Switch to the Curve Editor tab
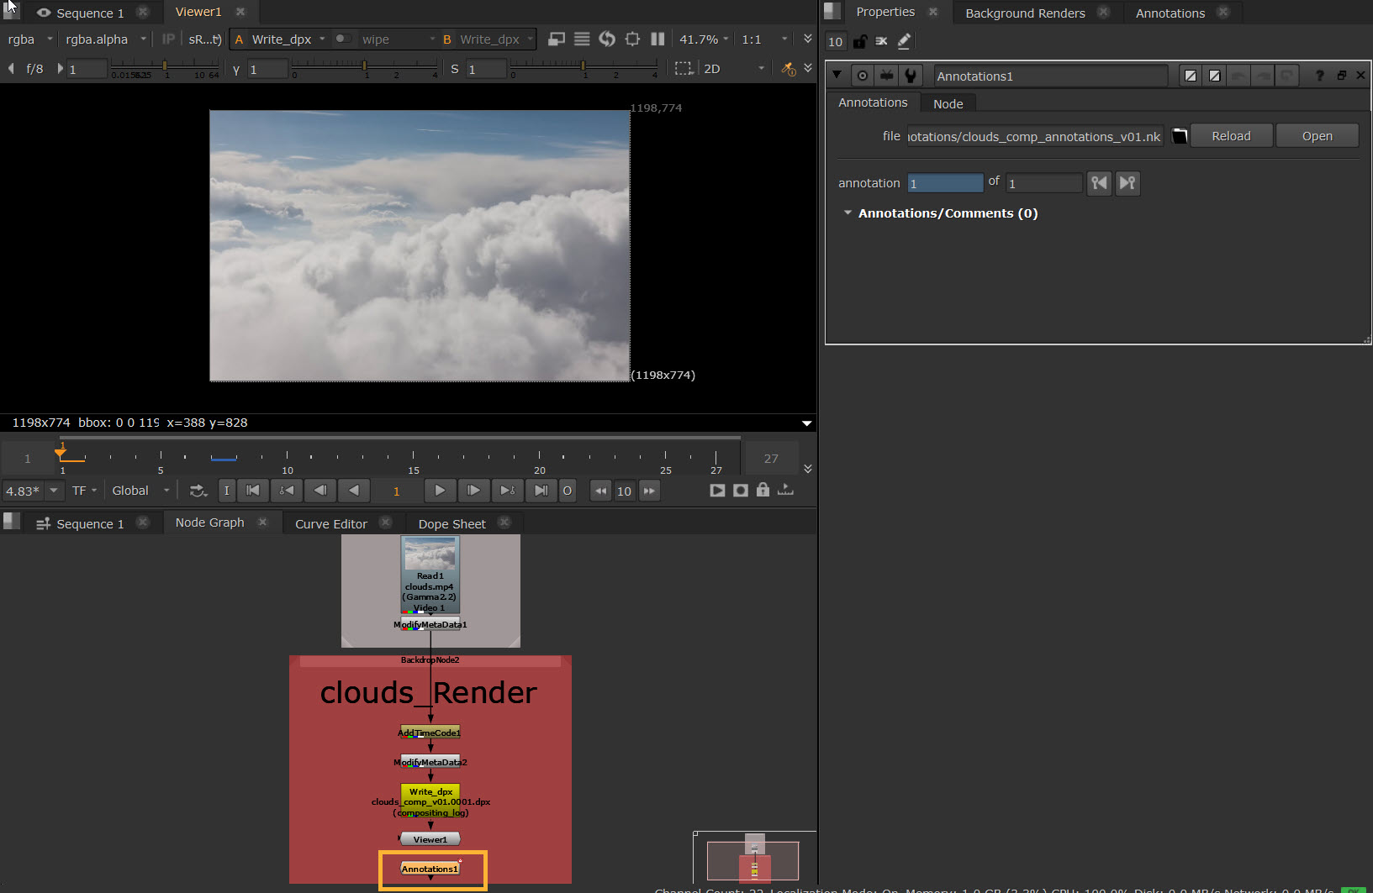Image resolution: width=1373 pixels, height=893 pixels. click(330, 523)
